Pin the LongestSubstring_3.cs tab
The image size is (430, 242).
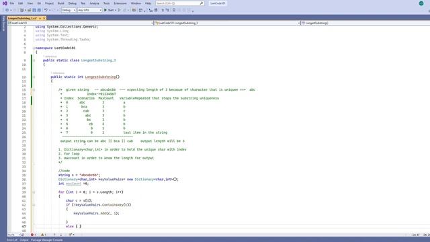pyautogui.click(x=40, y=18)
